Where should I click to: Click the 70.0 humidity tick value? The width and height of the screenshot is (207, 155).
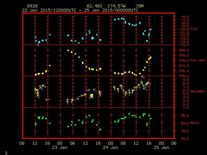coord(185,139)
